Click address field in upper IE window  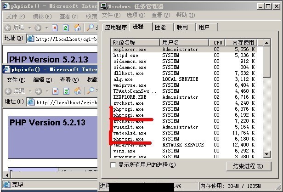[x=62, y=39]
